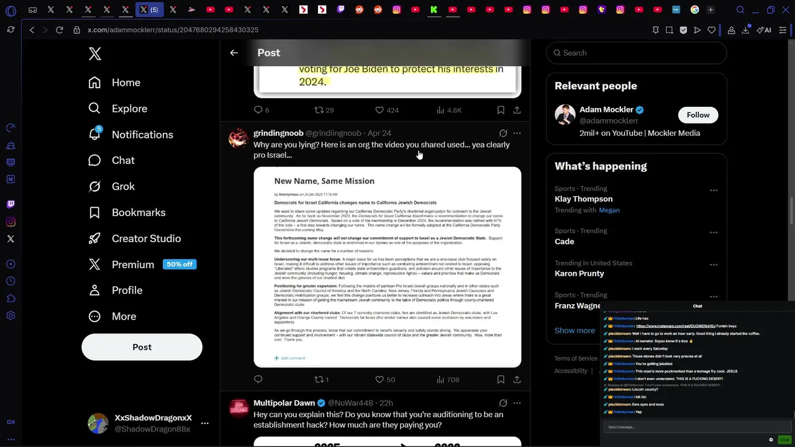Open options for Klay Thompson trend
795x447 pixels.
(x=713, y=191)
